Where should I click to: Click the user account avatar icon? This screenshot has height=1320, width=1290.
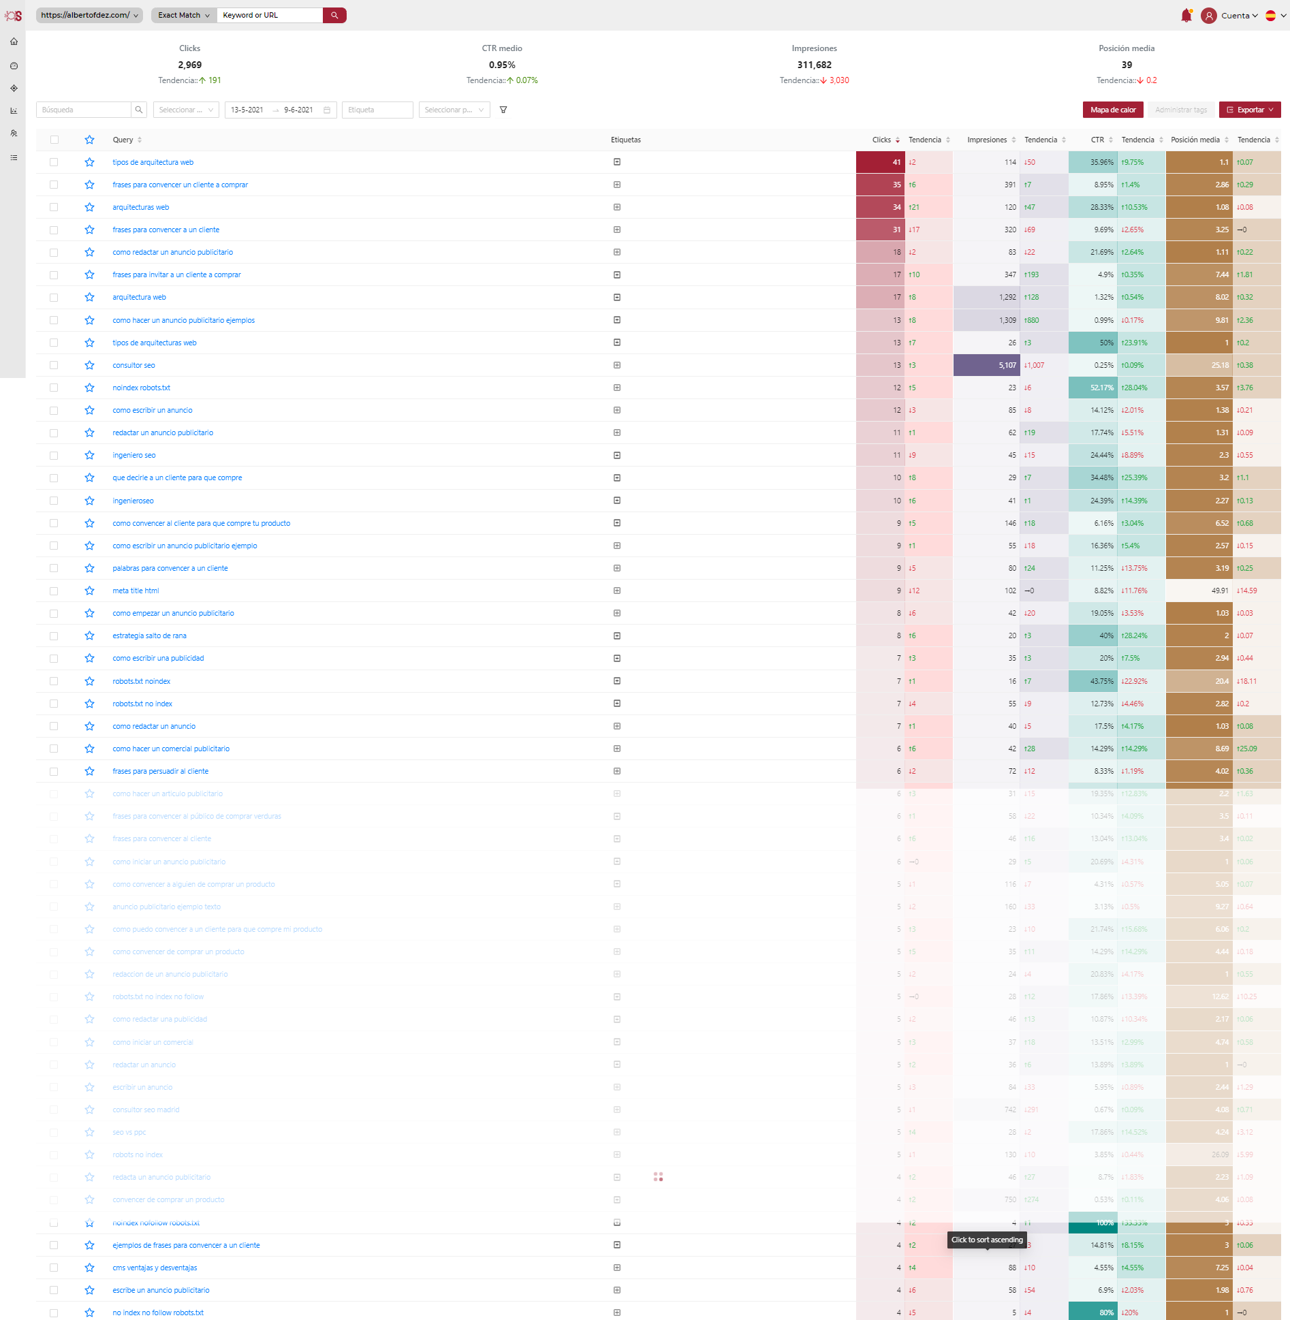(x=1209, y=15)
